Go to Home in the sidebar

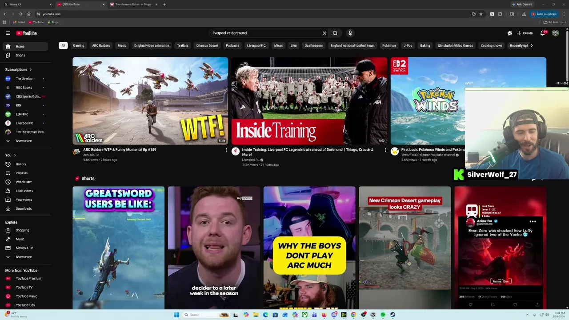(27, 46)
